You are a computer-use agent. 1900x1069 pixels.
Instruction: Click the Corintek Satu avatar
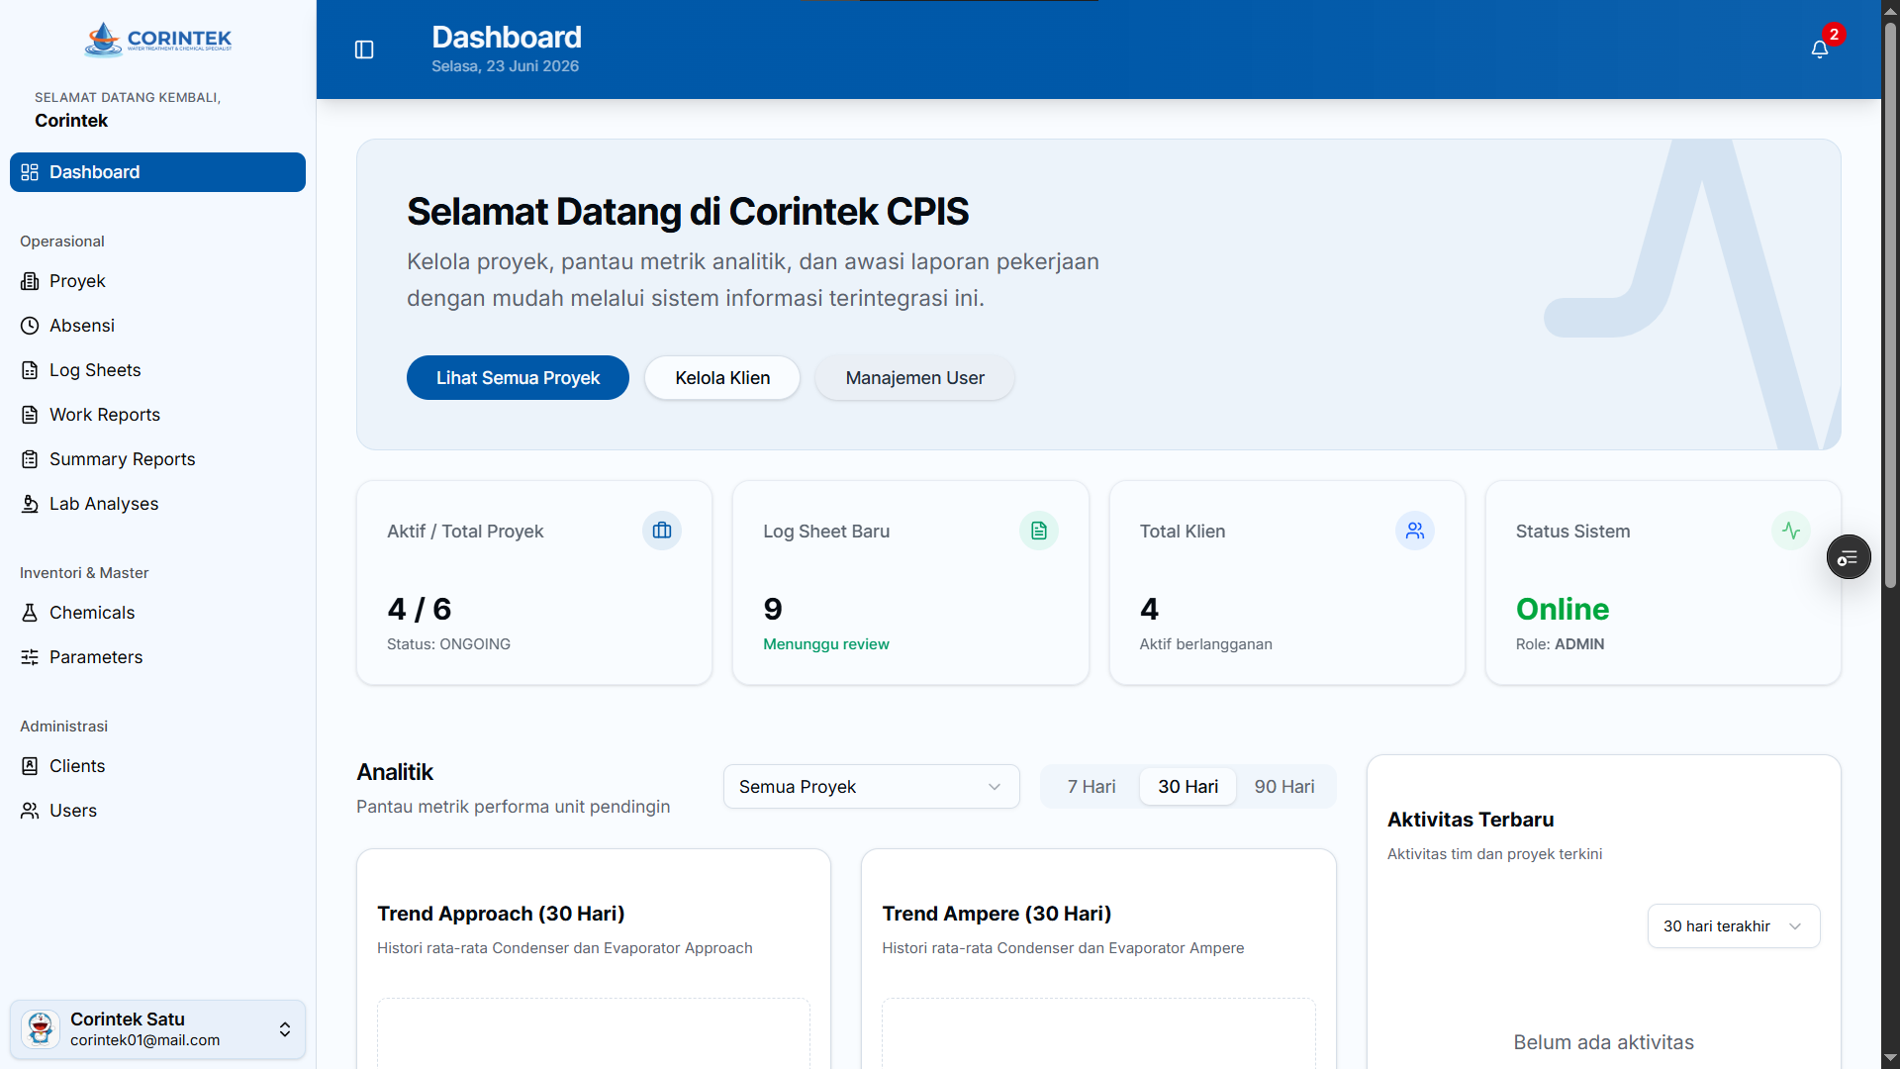pyautogui.click(x=41, y=1029)
